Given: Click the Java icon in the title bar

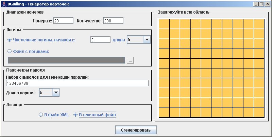Looking at the screenshot, I should (x=4, y=4).
